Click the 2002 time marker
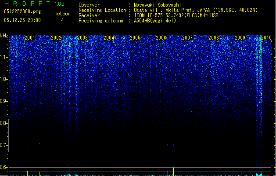 [x=56, y=37]
